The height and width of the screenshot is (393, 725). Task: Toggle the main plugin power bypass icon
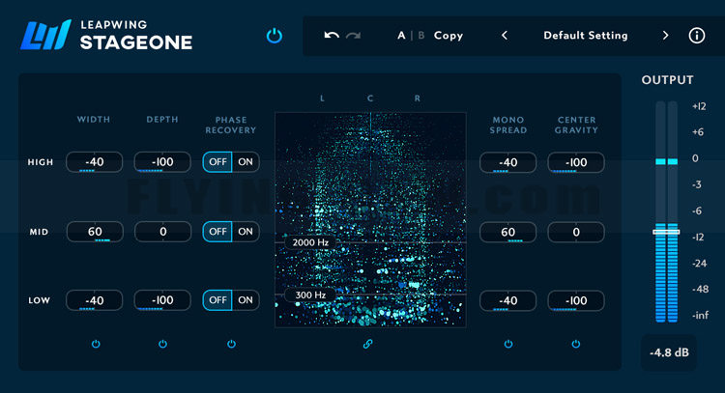click(275, 36)
